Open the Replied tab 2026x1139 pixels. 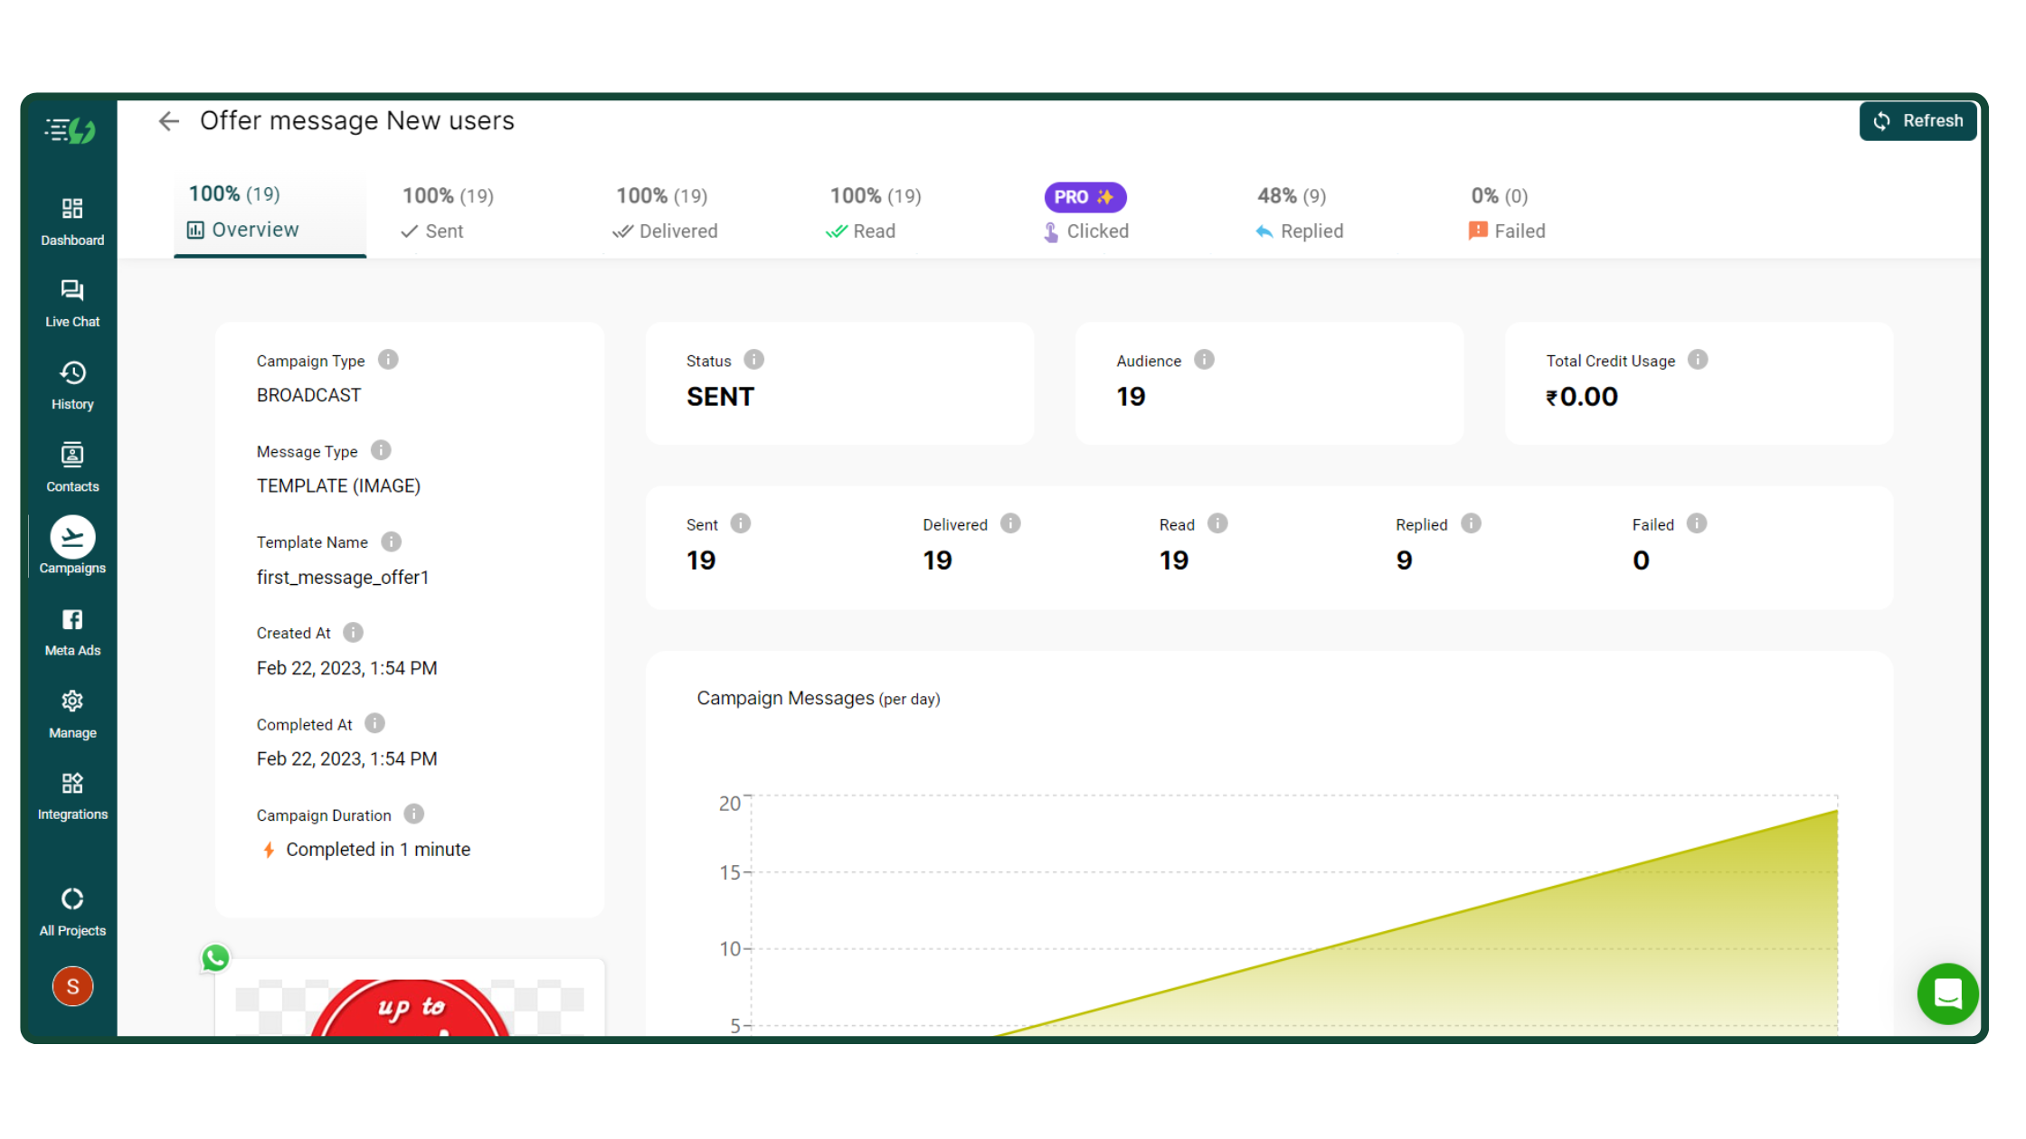[x=1300, y=213]
